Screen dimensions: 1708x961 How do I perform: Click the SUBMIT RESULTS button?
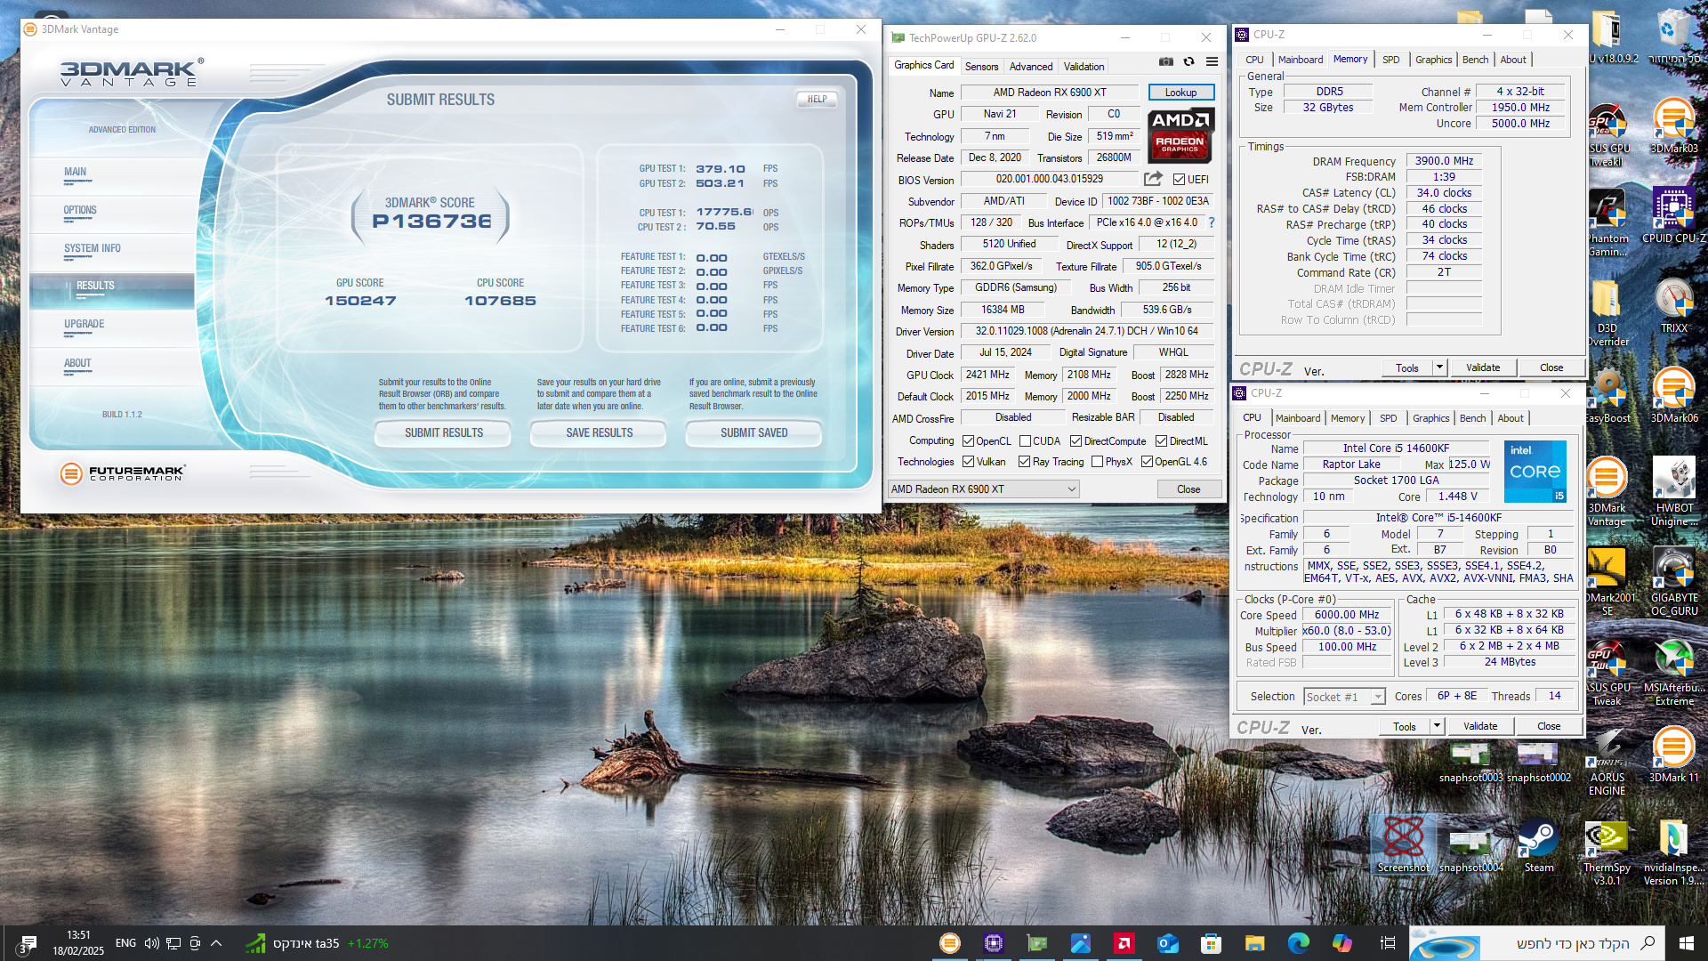tap(444, 433)
